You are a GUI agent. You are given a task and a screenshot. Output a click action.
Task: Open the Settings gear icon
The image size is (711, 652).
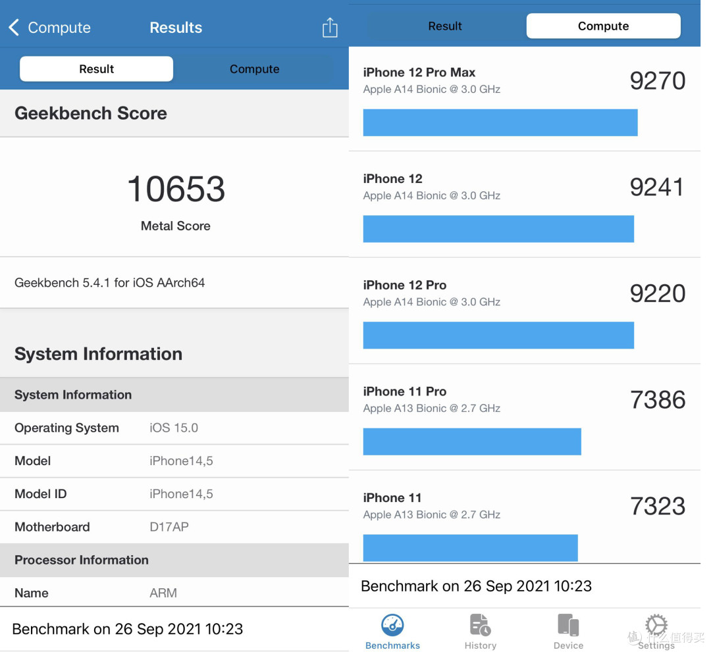coord(656,625)
